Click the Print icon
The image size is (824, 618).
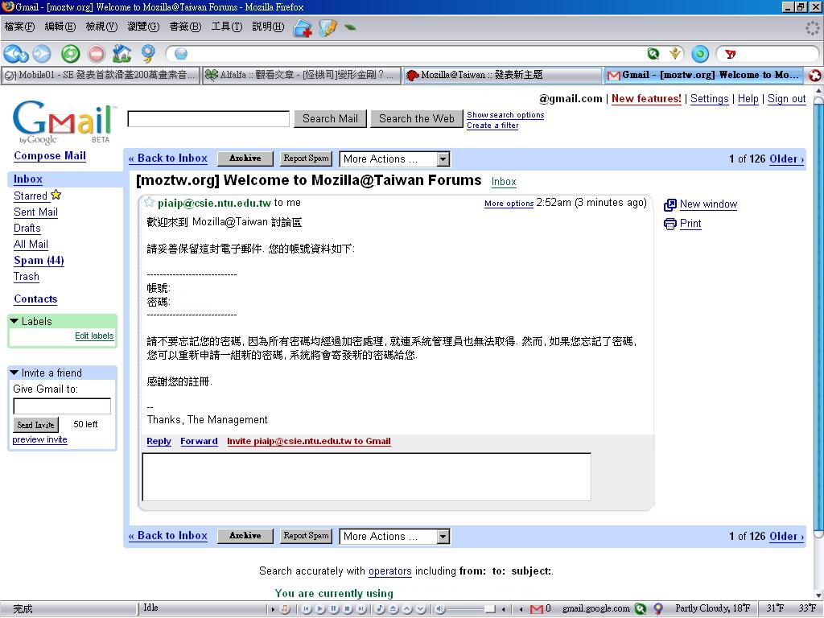669,224
